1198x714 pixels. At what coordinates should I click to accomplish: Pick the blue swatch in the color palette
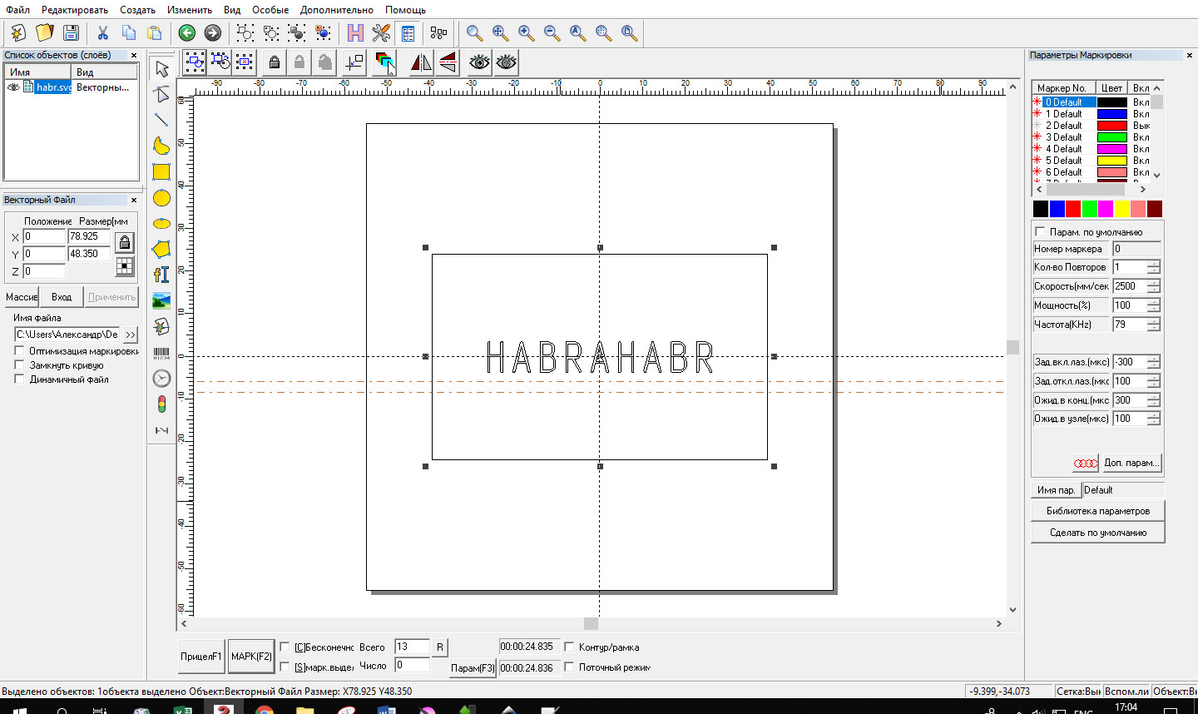1057,209
